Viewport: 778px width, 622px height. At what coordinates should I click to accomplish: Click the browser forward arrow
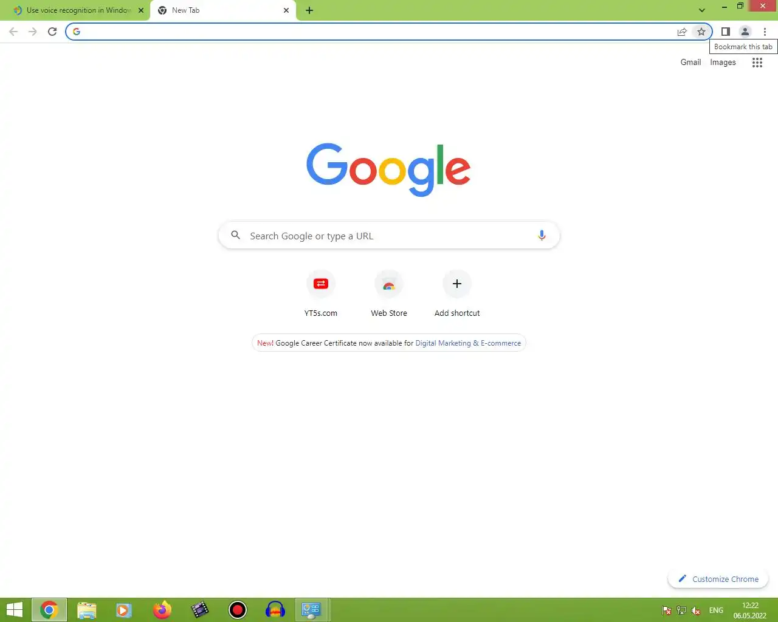click(x=33, y=32)
